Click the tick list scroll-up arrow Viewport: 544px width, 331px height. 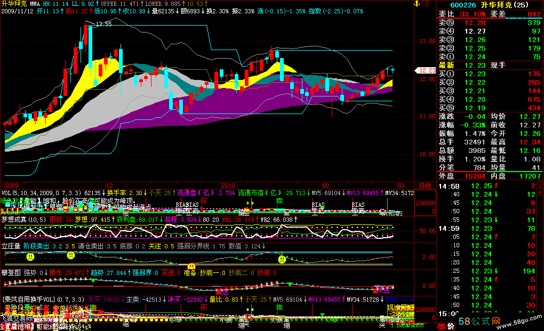coord(540,192)
